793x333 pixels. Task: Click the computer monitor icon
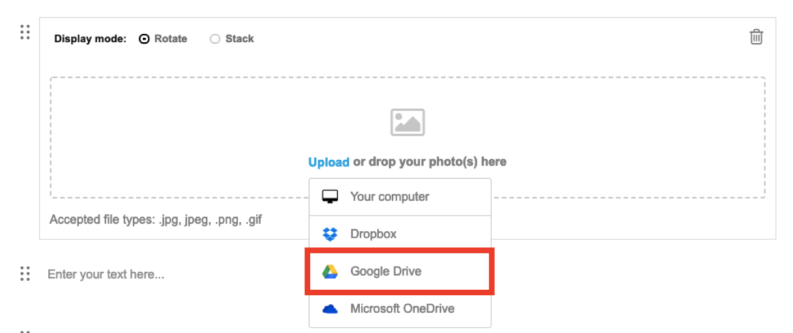coord(330,197)
